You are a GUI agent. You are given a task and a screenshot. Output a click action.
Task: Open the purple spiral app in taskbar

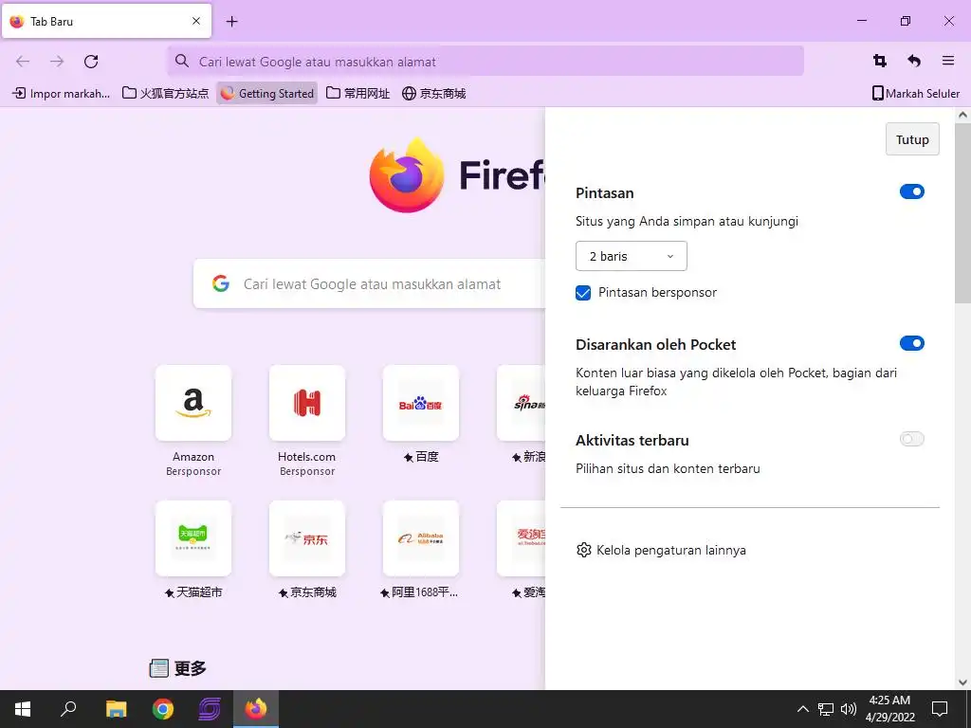[210, 709]
